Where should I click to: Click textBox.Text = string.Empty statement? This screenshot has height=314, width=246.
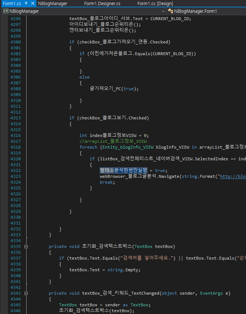coord(105,270)
